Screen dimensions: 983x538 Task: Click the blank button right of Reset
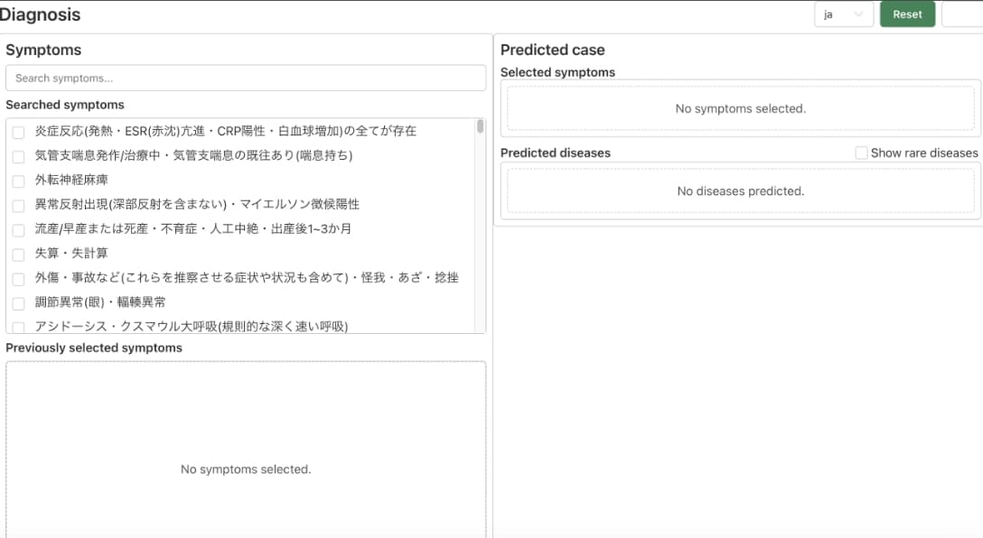(961, 14)
